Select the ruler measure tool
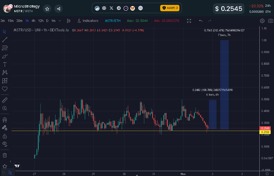 pos(5,100)
